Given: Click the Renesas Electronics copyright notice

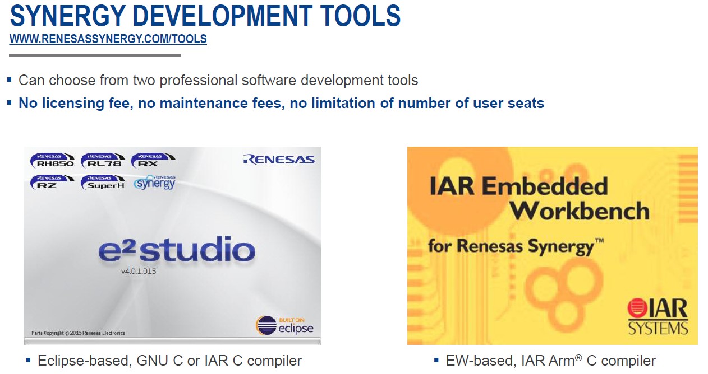Looking at the screenshot, I should [78, 333].
